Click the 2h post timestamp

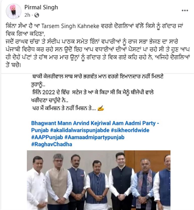pyautogui.click(x=27, y=15)
